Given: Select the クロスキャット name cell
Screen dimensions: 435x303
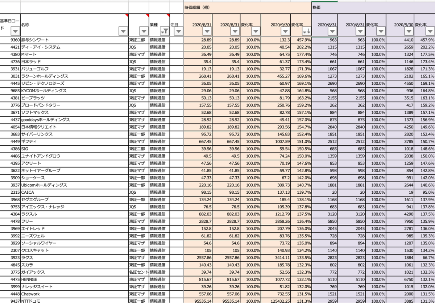Looking at the screenshot, I should 74,250.
